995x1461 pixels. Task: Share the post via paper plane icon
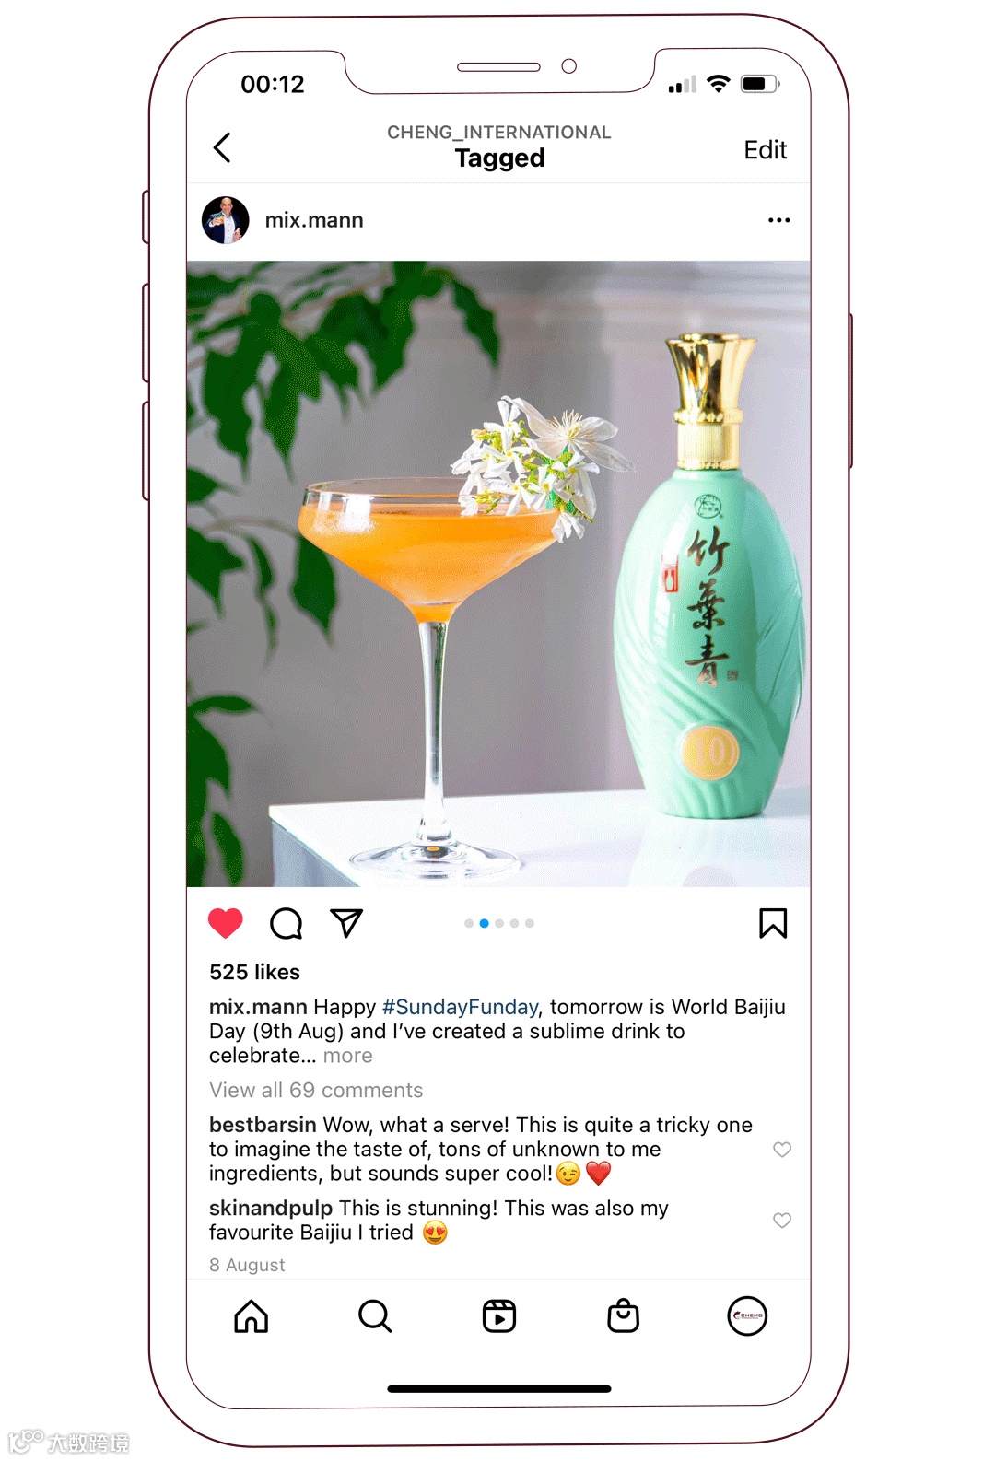(x=346, y=922)
